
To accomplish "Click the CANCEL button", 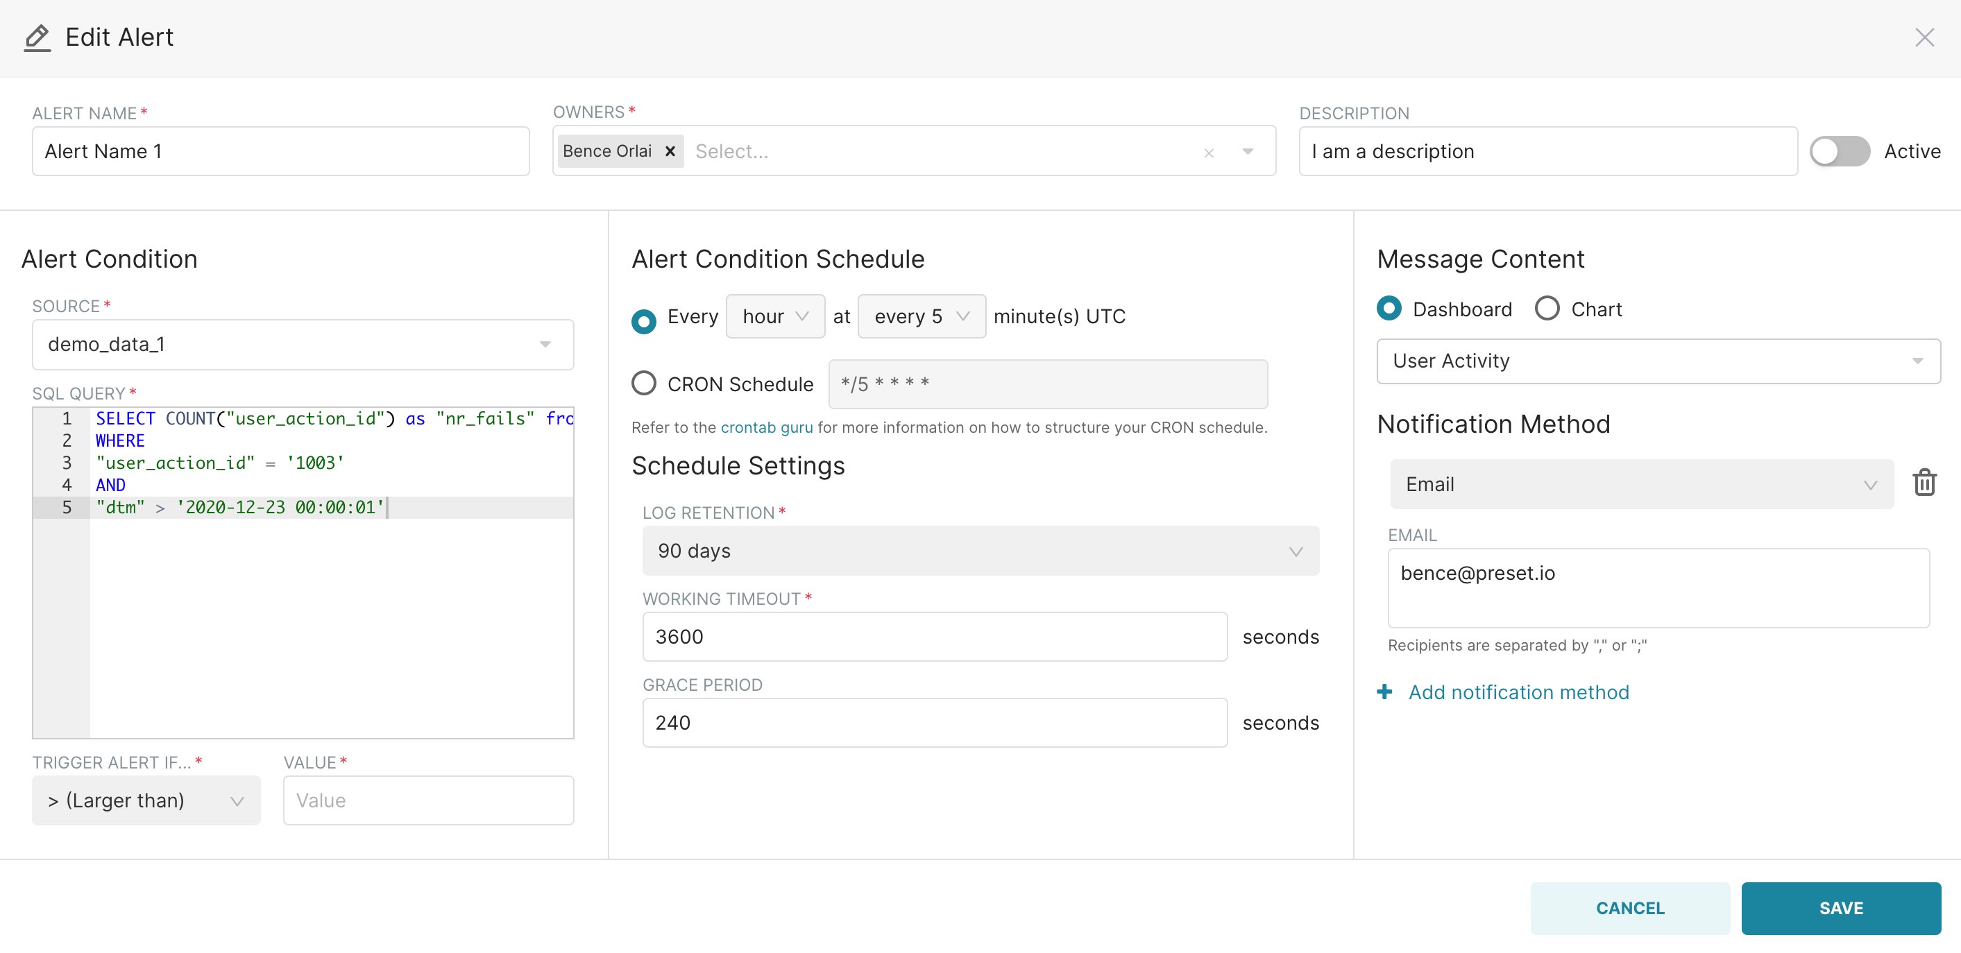I will click(1630, 907).
